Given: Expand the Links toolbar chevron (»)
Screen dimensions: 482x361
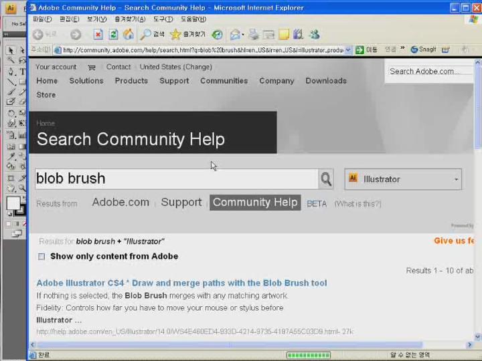Looking at the screenshot, I should (x=402, y=49).
